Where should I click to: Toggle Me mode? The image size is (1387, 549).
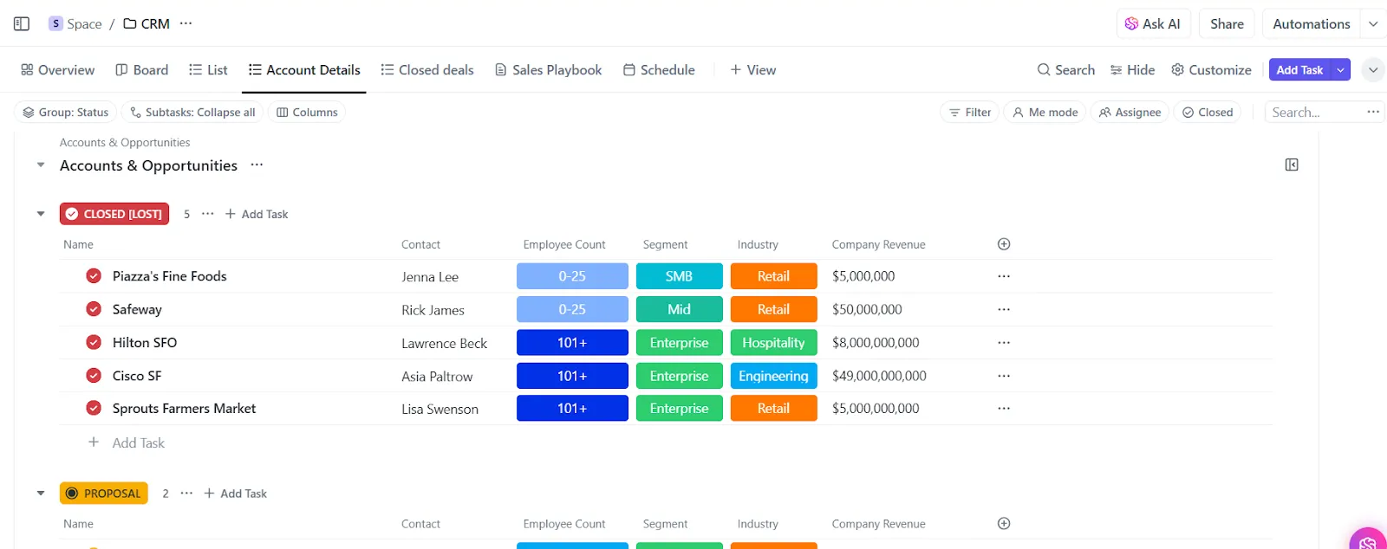pos(1045,113)
